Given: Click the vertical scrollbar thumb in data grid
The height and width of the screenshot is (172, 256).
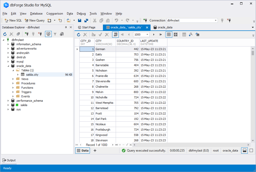Looking at the screenshot, I should click(x=253, y=53).
